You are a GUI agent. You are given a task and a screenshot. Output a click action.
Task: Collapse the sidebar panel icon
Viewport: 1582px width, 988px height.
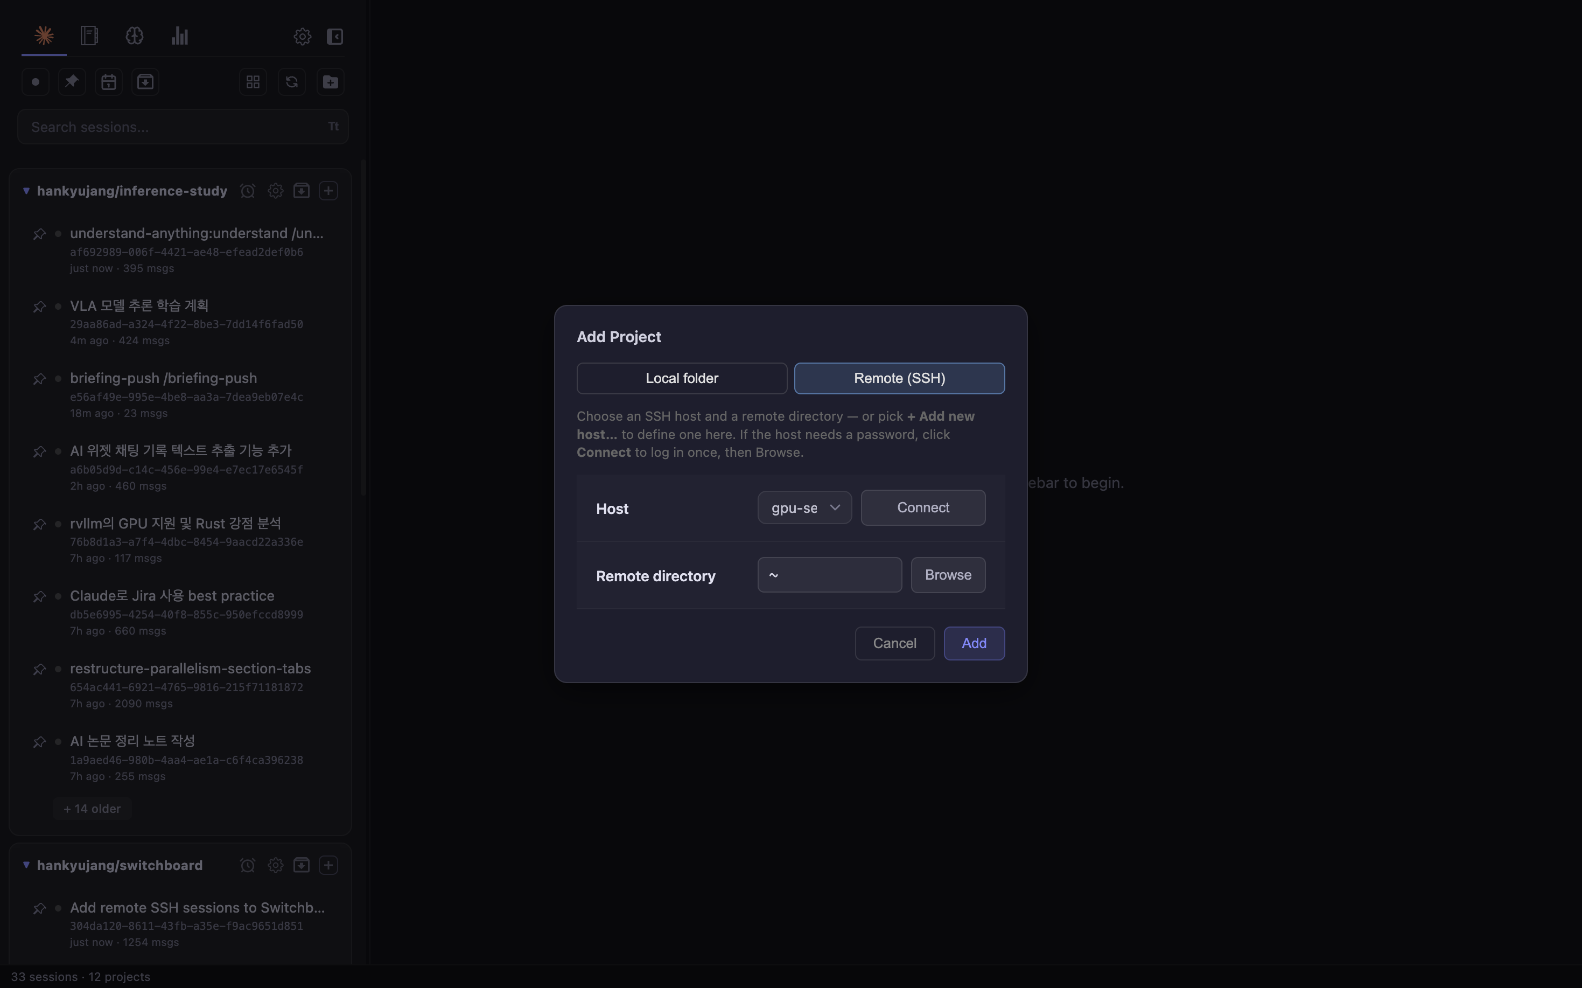[x=334, y=37]
